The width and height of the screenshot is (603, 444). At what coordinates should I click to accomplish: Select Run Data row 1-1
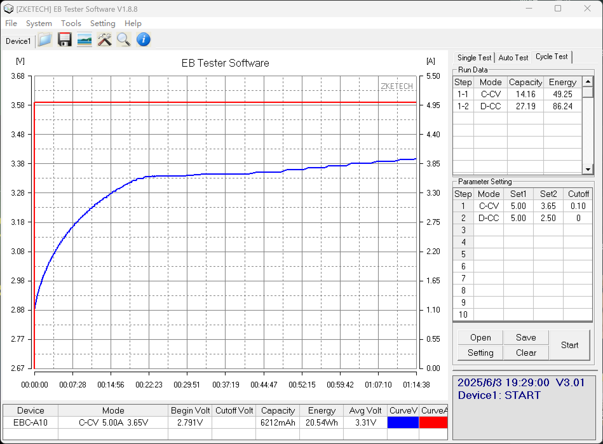coord(518,94)
